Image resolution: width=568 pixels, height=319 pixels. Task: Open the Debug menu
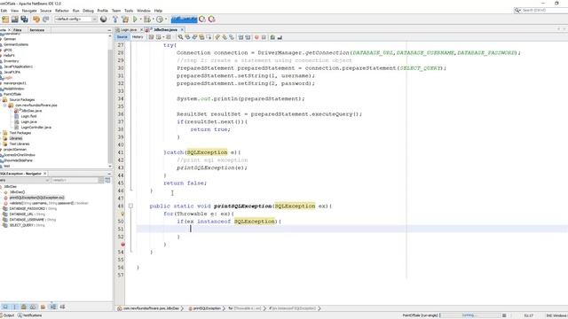coord(88,11)
